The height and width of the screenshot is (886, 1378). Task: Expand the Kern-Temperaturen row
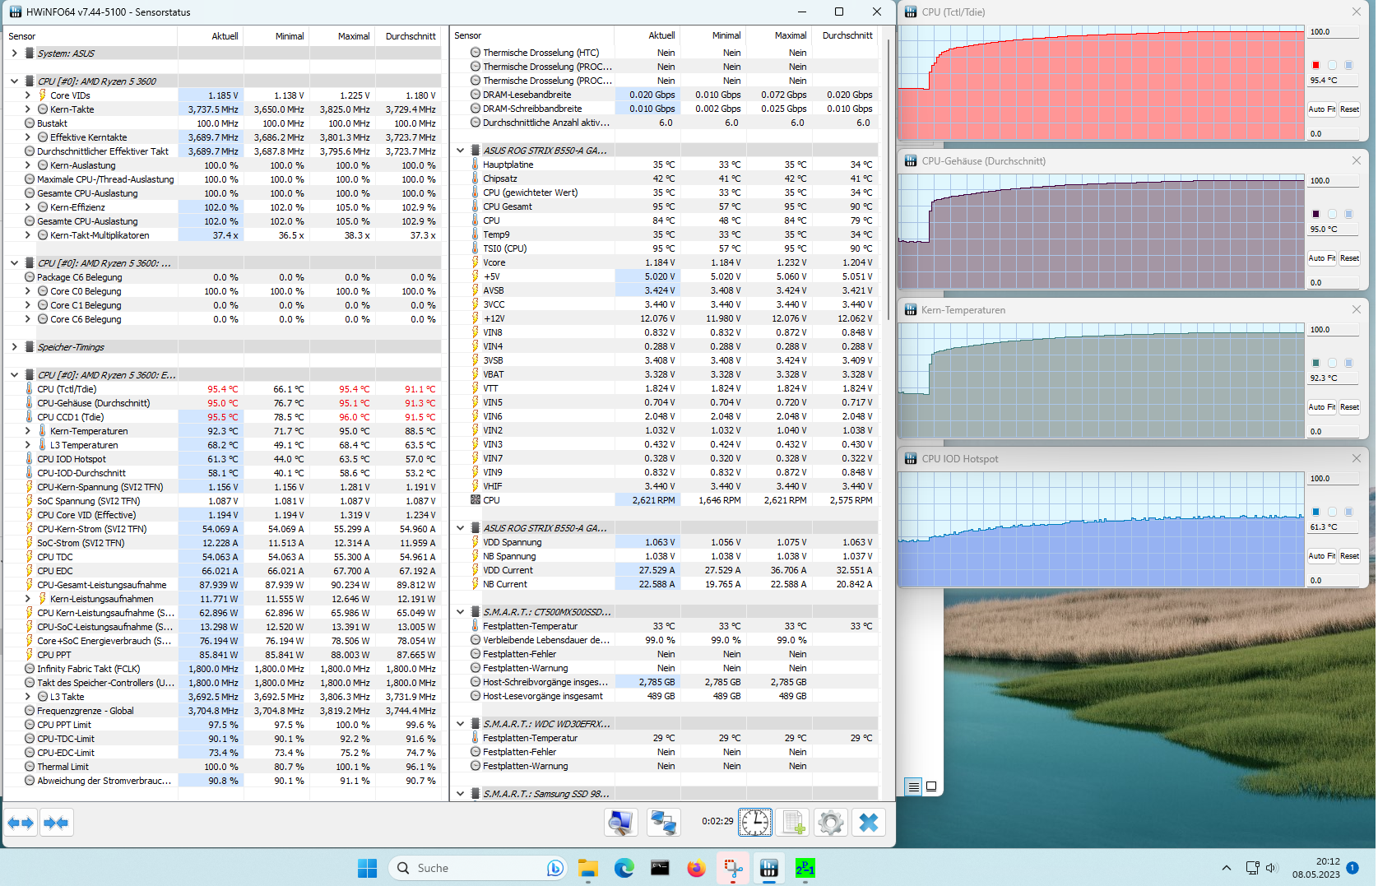[27, 431]
